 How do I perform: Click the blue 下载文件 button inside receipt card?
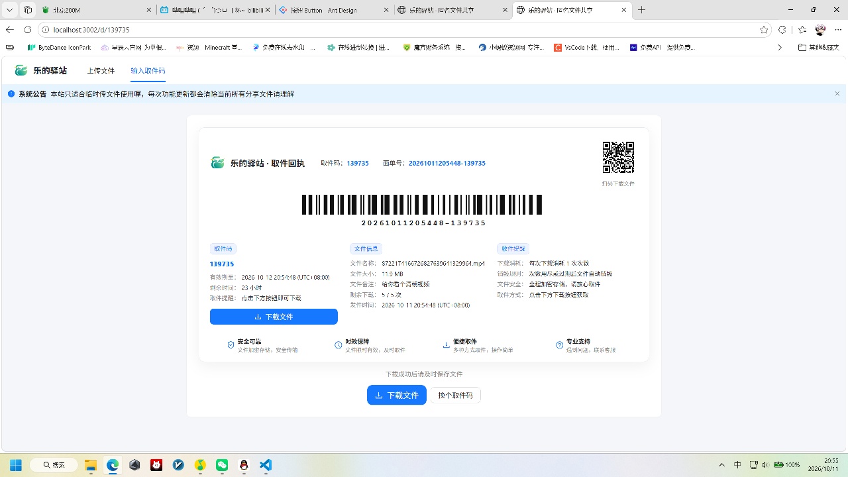(x=274, y=317)
